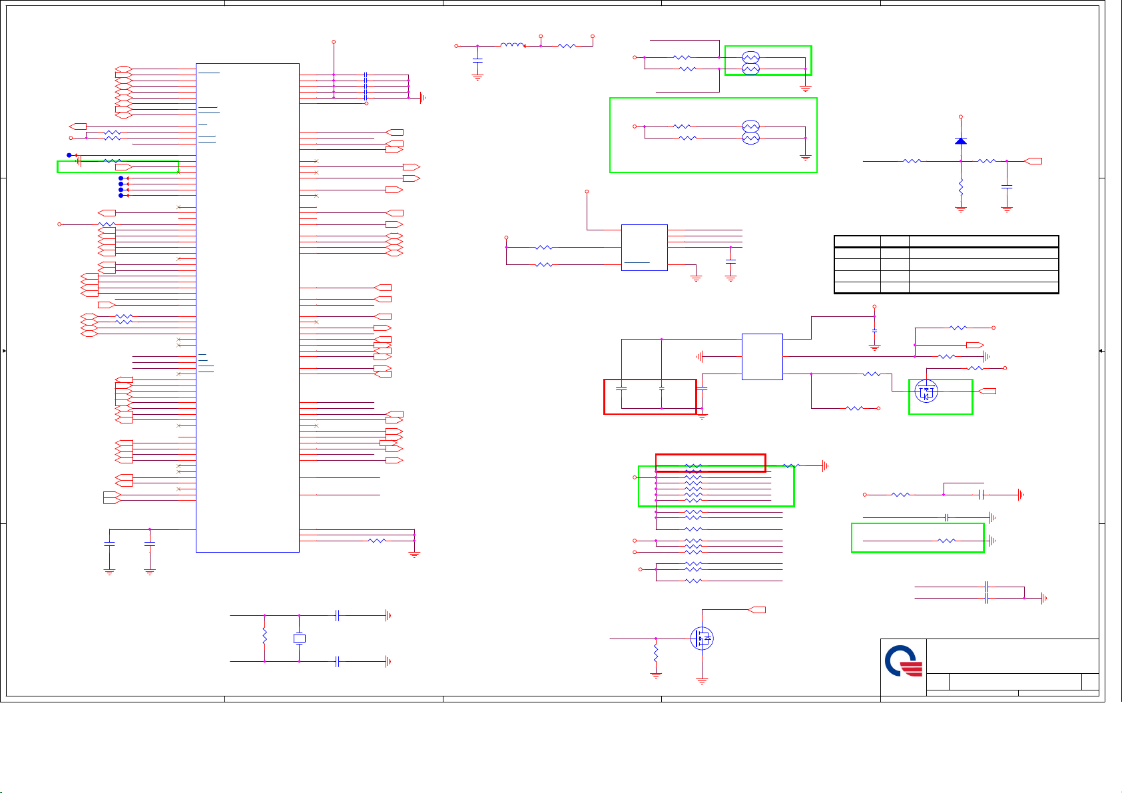Select the vertical resistor below the diode
Image resolution: width=1122 pixels, height=793 pixels.
[x=961, y=187]
